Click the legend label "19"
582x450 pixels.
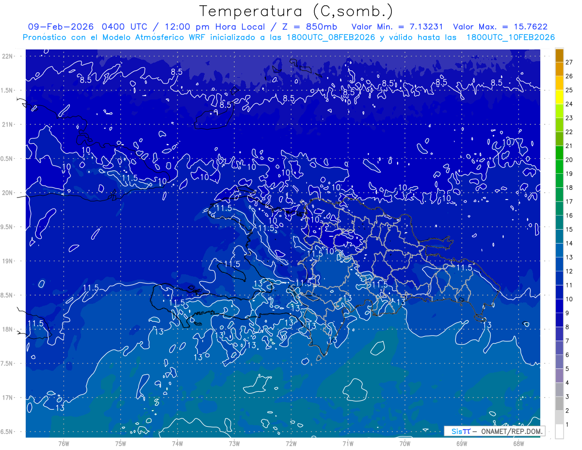(569, 174)
